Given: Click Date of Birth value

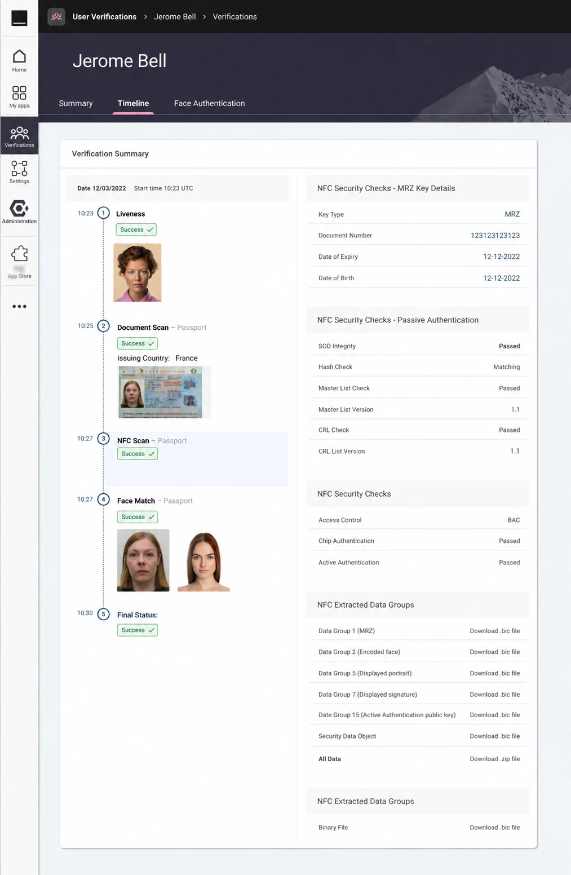Looking at the screenshot, I should (x=501, y=278).
